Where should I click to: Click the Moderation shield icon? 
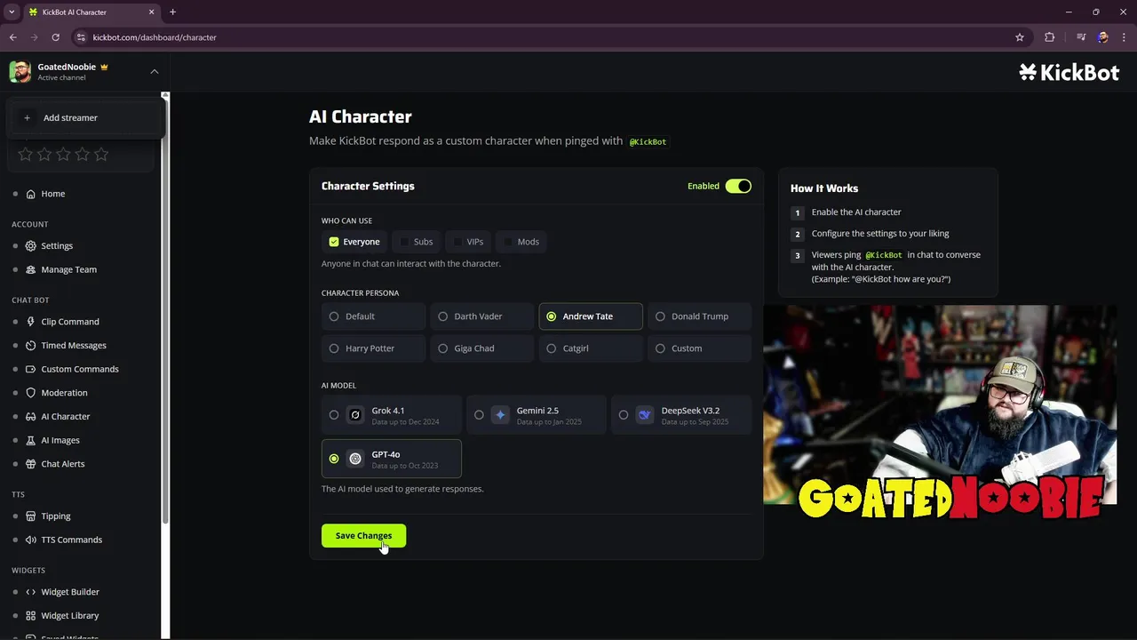coord(31,393)
